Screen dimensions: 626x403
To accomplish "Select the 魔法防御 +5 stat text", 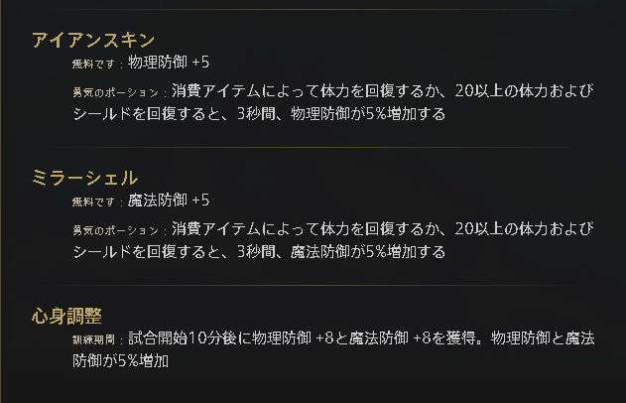I will (169, 201).
